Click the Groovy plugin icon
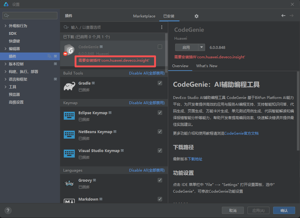The width and height of the screenshot is (300, 218). (x=69, y=183)
